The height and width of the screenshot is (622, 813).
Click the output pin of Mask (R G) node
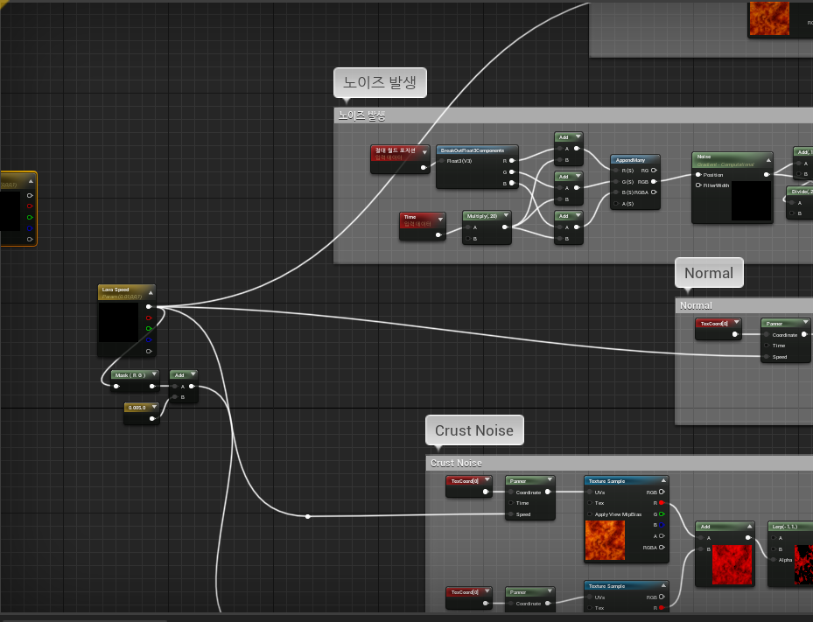point(152,386)
